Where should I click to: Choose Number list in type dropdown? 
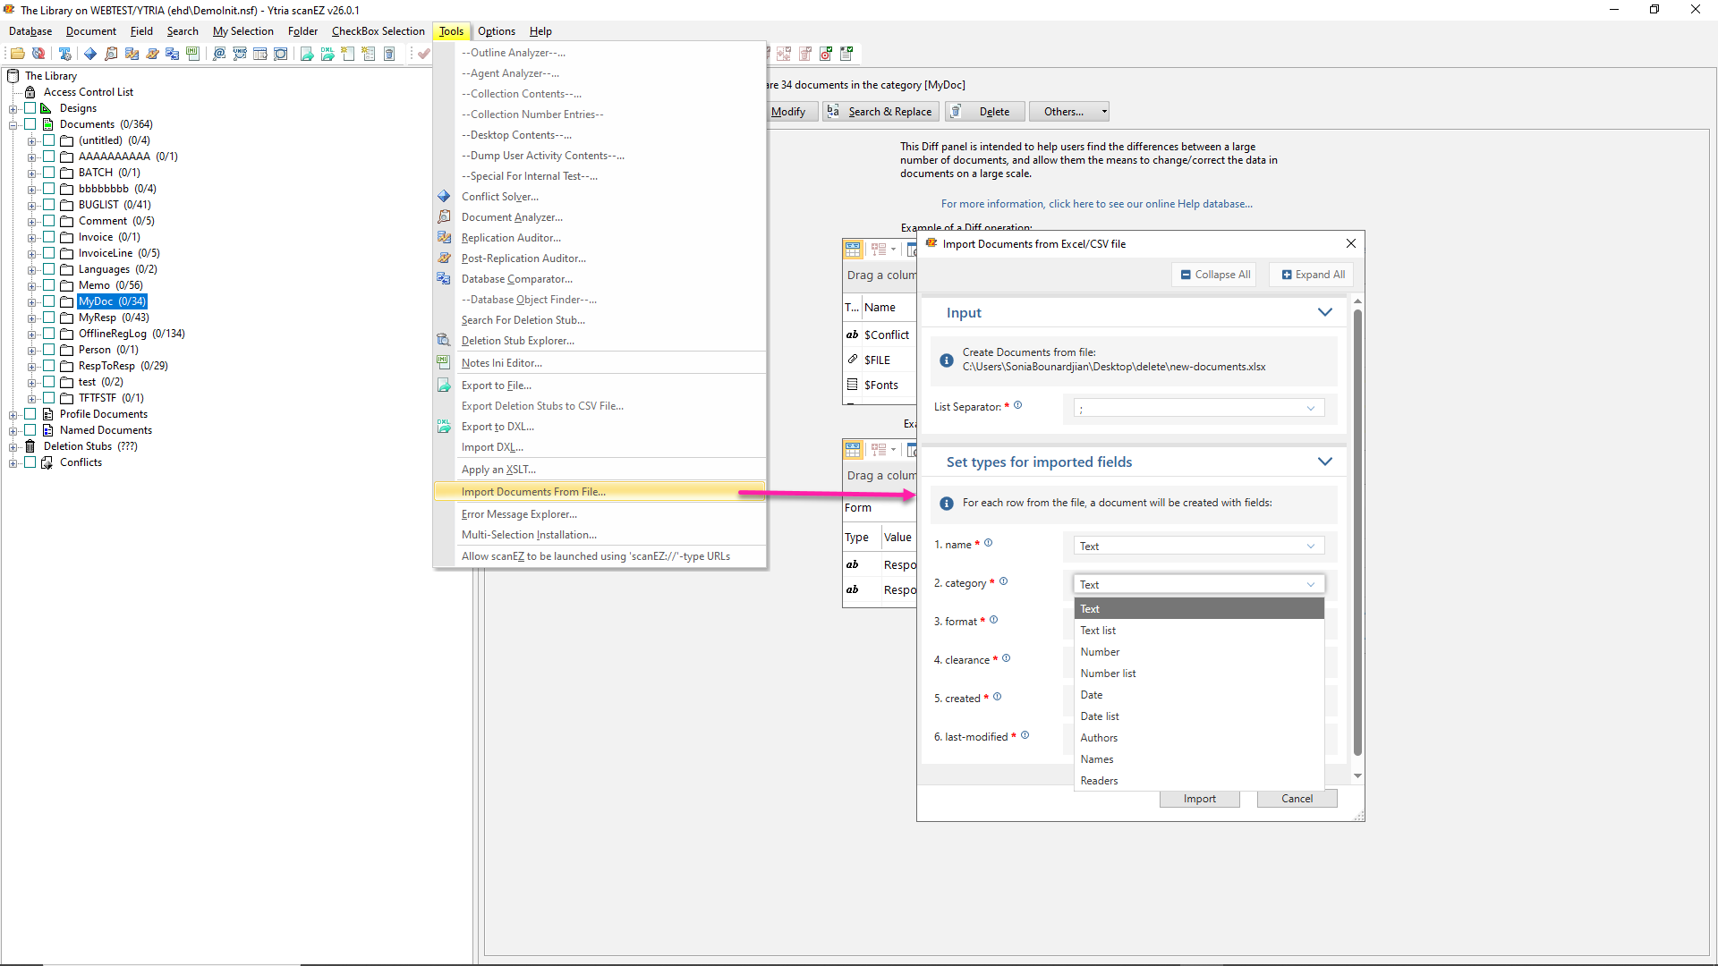1108,674
